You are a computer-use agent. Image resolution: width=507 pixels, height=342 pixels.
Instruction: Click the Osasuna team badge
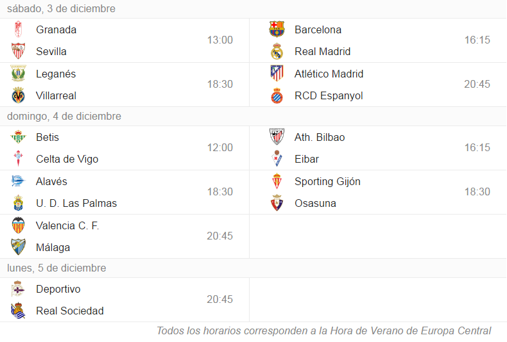coord(277,203)
